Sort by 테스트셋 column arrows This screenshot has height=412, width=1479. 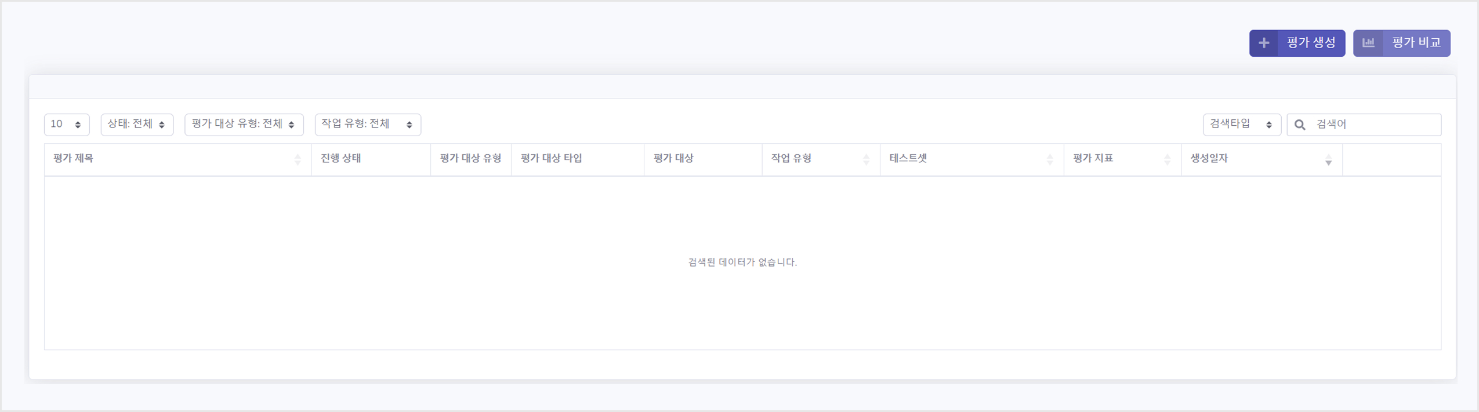[1050, 159]
